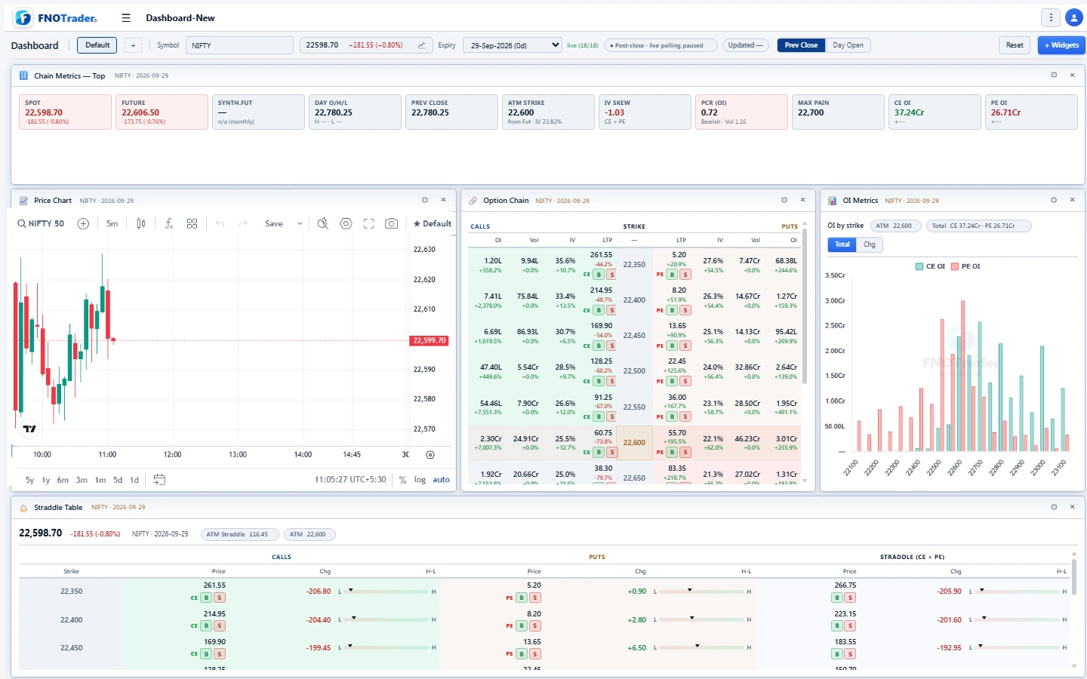Open the candlestick chart style picker

coord(141,224)
